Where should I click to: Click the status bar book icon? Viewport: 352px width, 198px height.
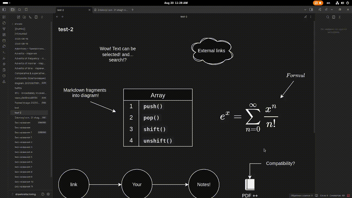[x=317, y=196]
